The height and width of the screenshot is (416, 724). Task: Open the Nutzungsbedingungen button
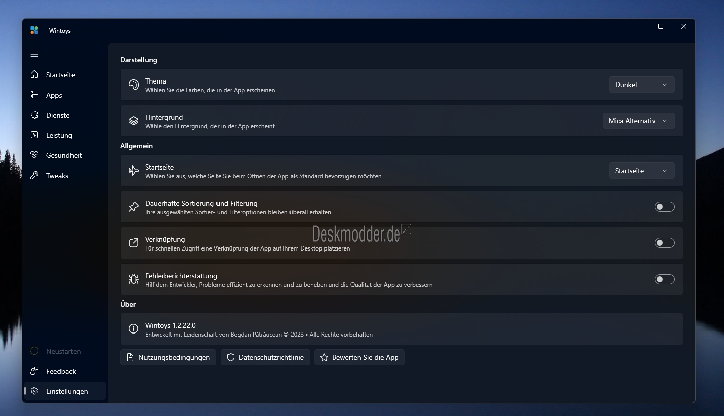[168, 357]
